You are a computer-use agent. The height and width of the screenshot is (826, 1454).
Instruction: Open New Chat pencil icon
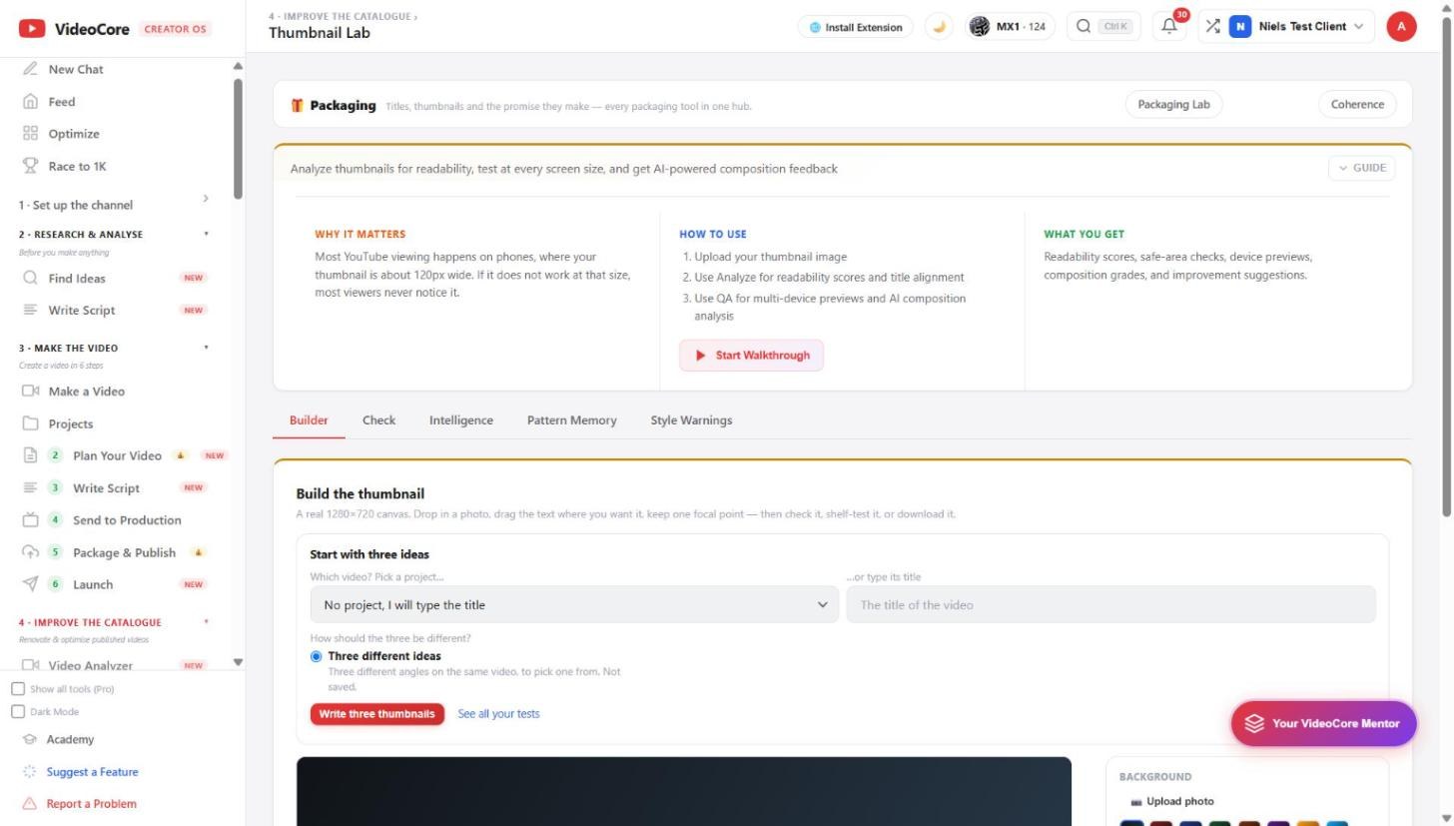click(x=30, y=69)
